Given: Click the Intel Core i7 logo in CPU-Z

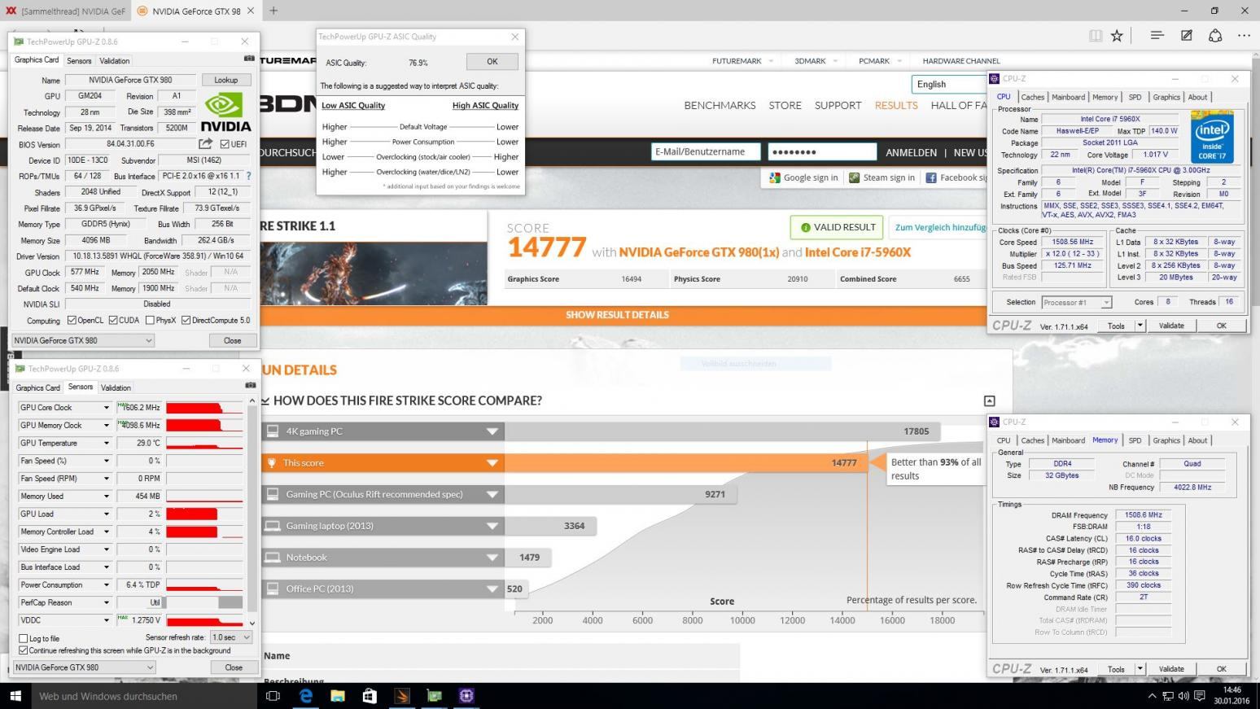Looking at the screenshot, I should coord(1212,137).
